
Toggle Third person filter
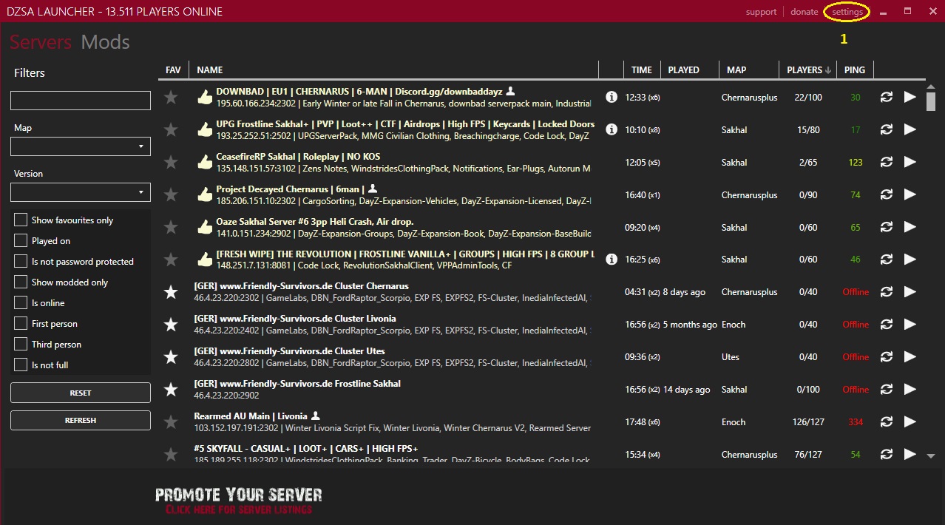click(21, 344)
